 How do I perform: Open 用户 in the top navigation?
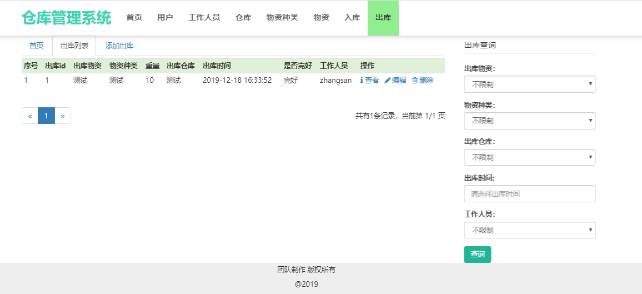pos(165,18)
